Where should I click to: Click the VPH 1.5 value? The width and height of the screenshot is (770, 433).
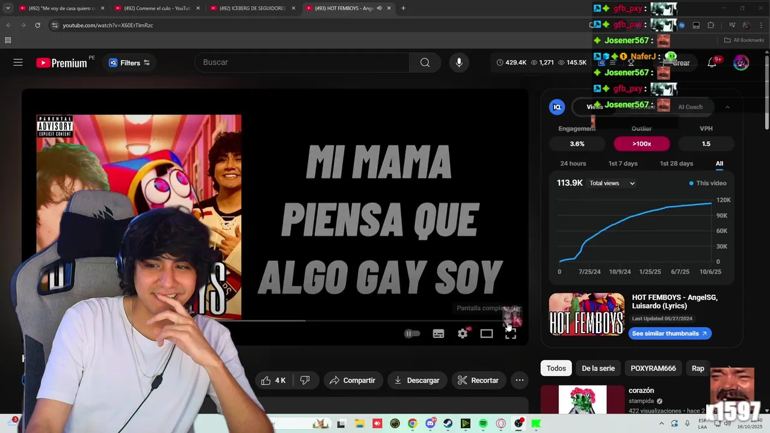[x=706, y=144]
